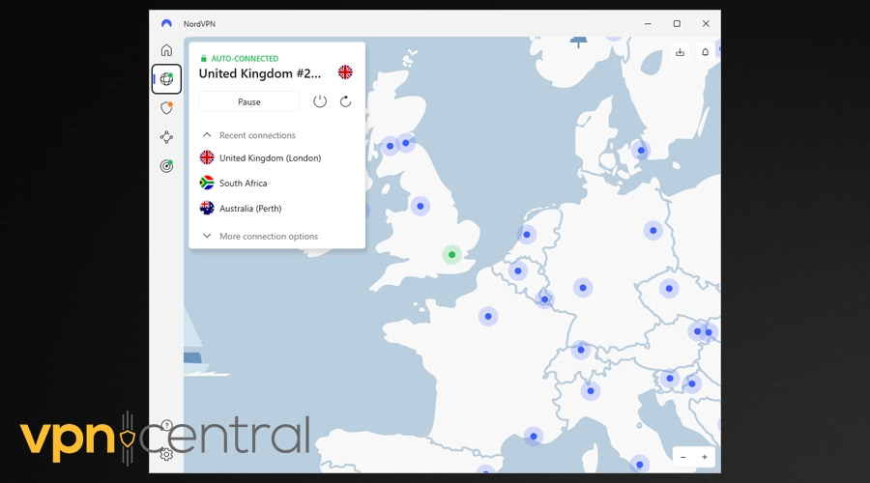
Task: Select the Denmark server dot on map
Action: (x=641, y=151)
